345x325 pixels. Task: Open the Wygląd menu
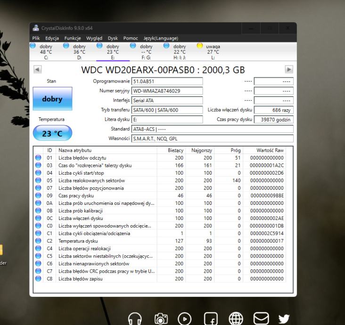click(x=94, y=38)
